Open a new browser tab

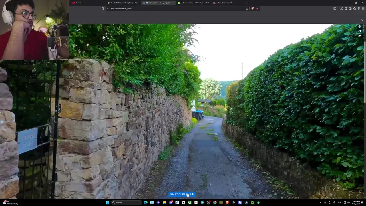(249, 3)
